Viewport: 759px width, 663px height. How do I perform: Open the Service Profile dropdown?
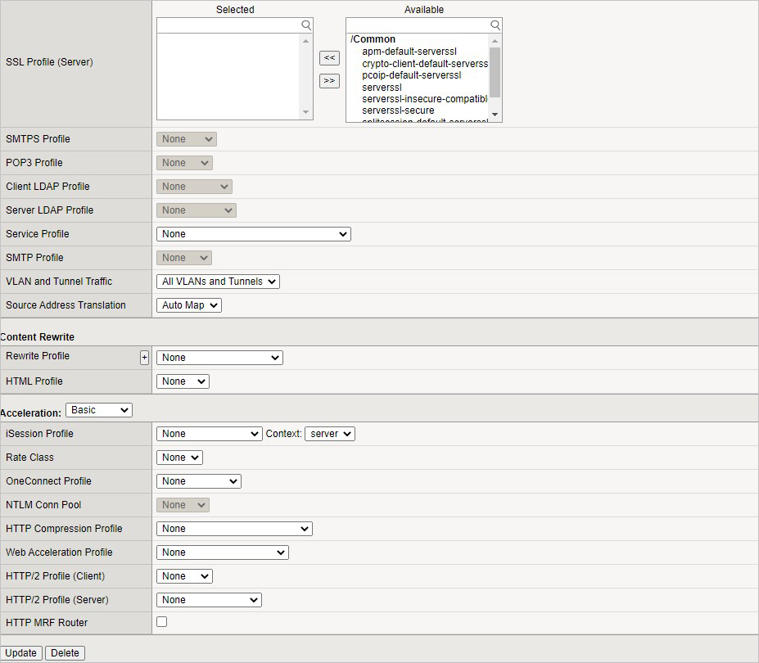click(x=253, y=233)
